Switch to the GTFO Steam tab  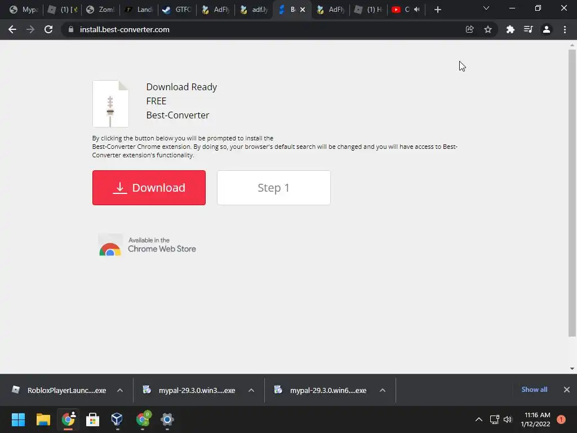(x=177, y=10)
